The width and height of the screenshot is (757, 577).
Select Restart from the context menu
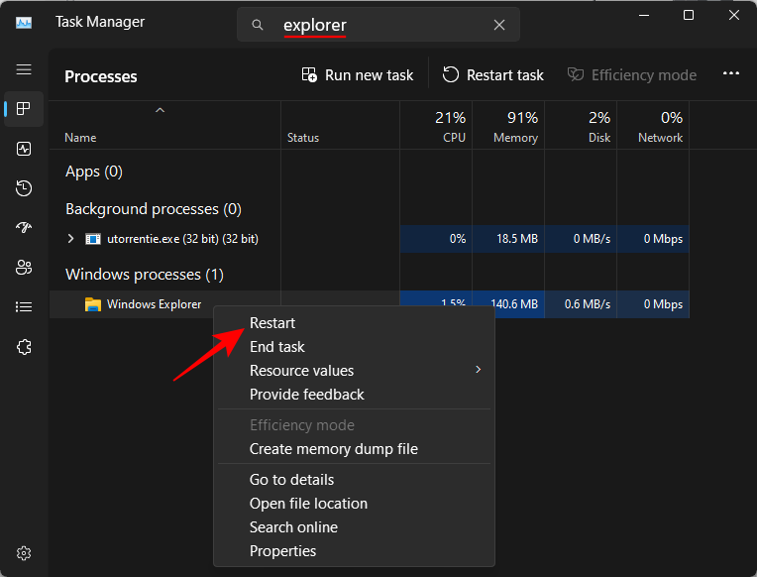coord(272,323)
